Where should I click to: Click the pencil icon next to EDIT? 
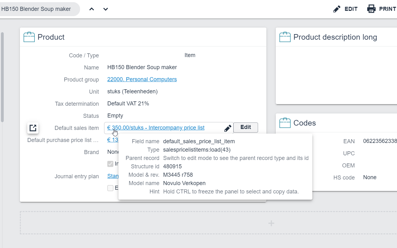pos(337,9)
